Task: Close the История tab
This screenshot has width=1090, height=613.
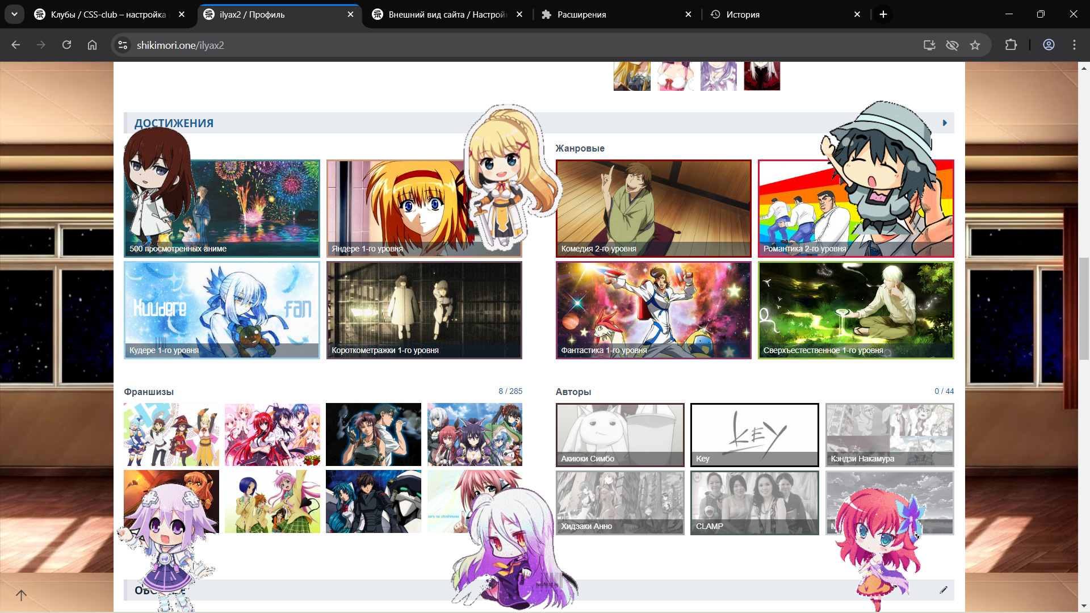Action: [857, 14]
